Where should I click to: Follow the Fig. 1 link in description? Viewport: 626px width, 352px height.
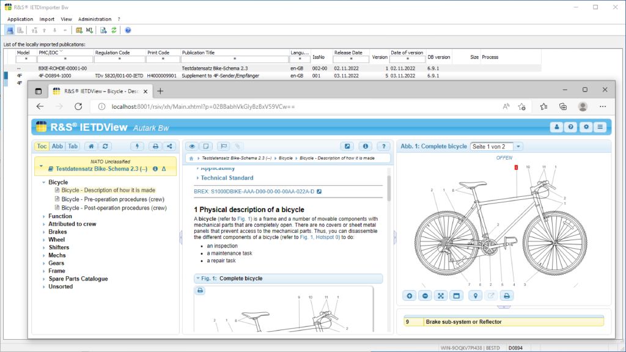[x=245, y=219]
